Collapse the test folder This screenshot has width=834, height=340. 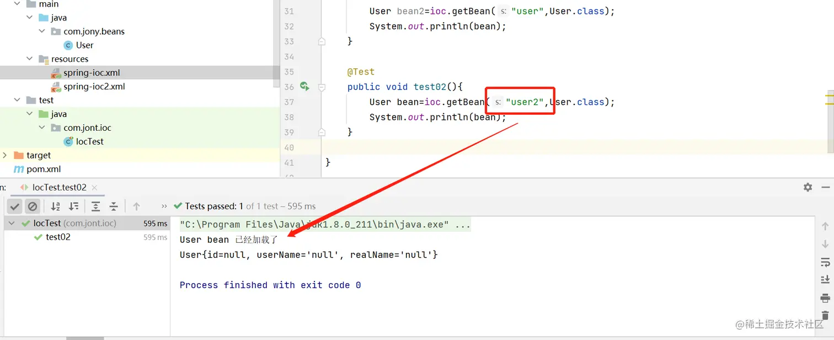coord(17,100)
